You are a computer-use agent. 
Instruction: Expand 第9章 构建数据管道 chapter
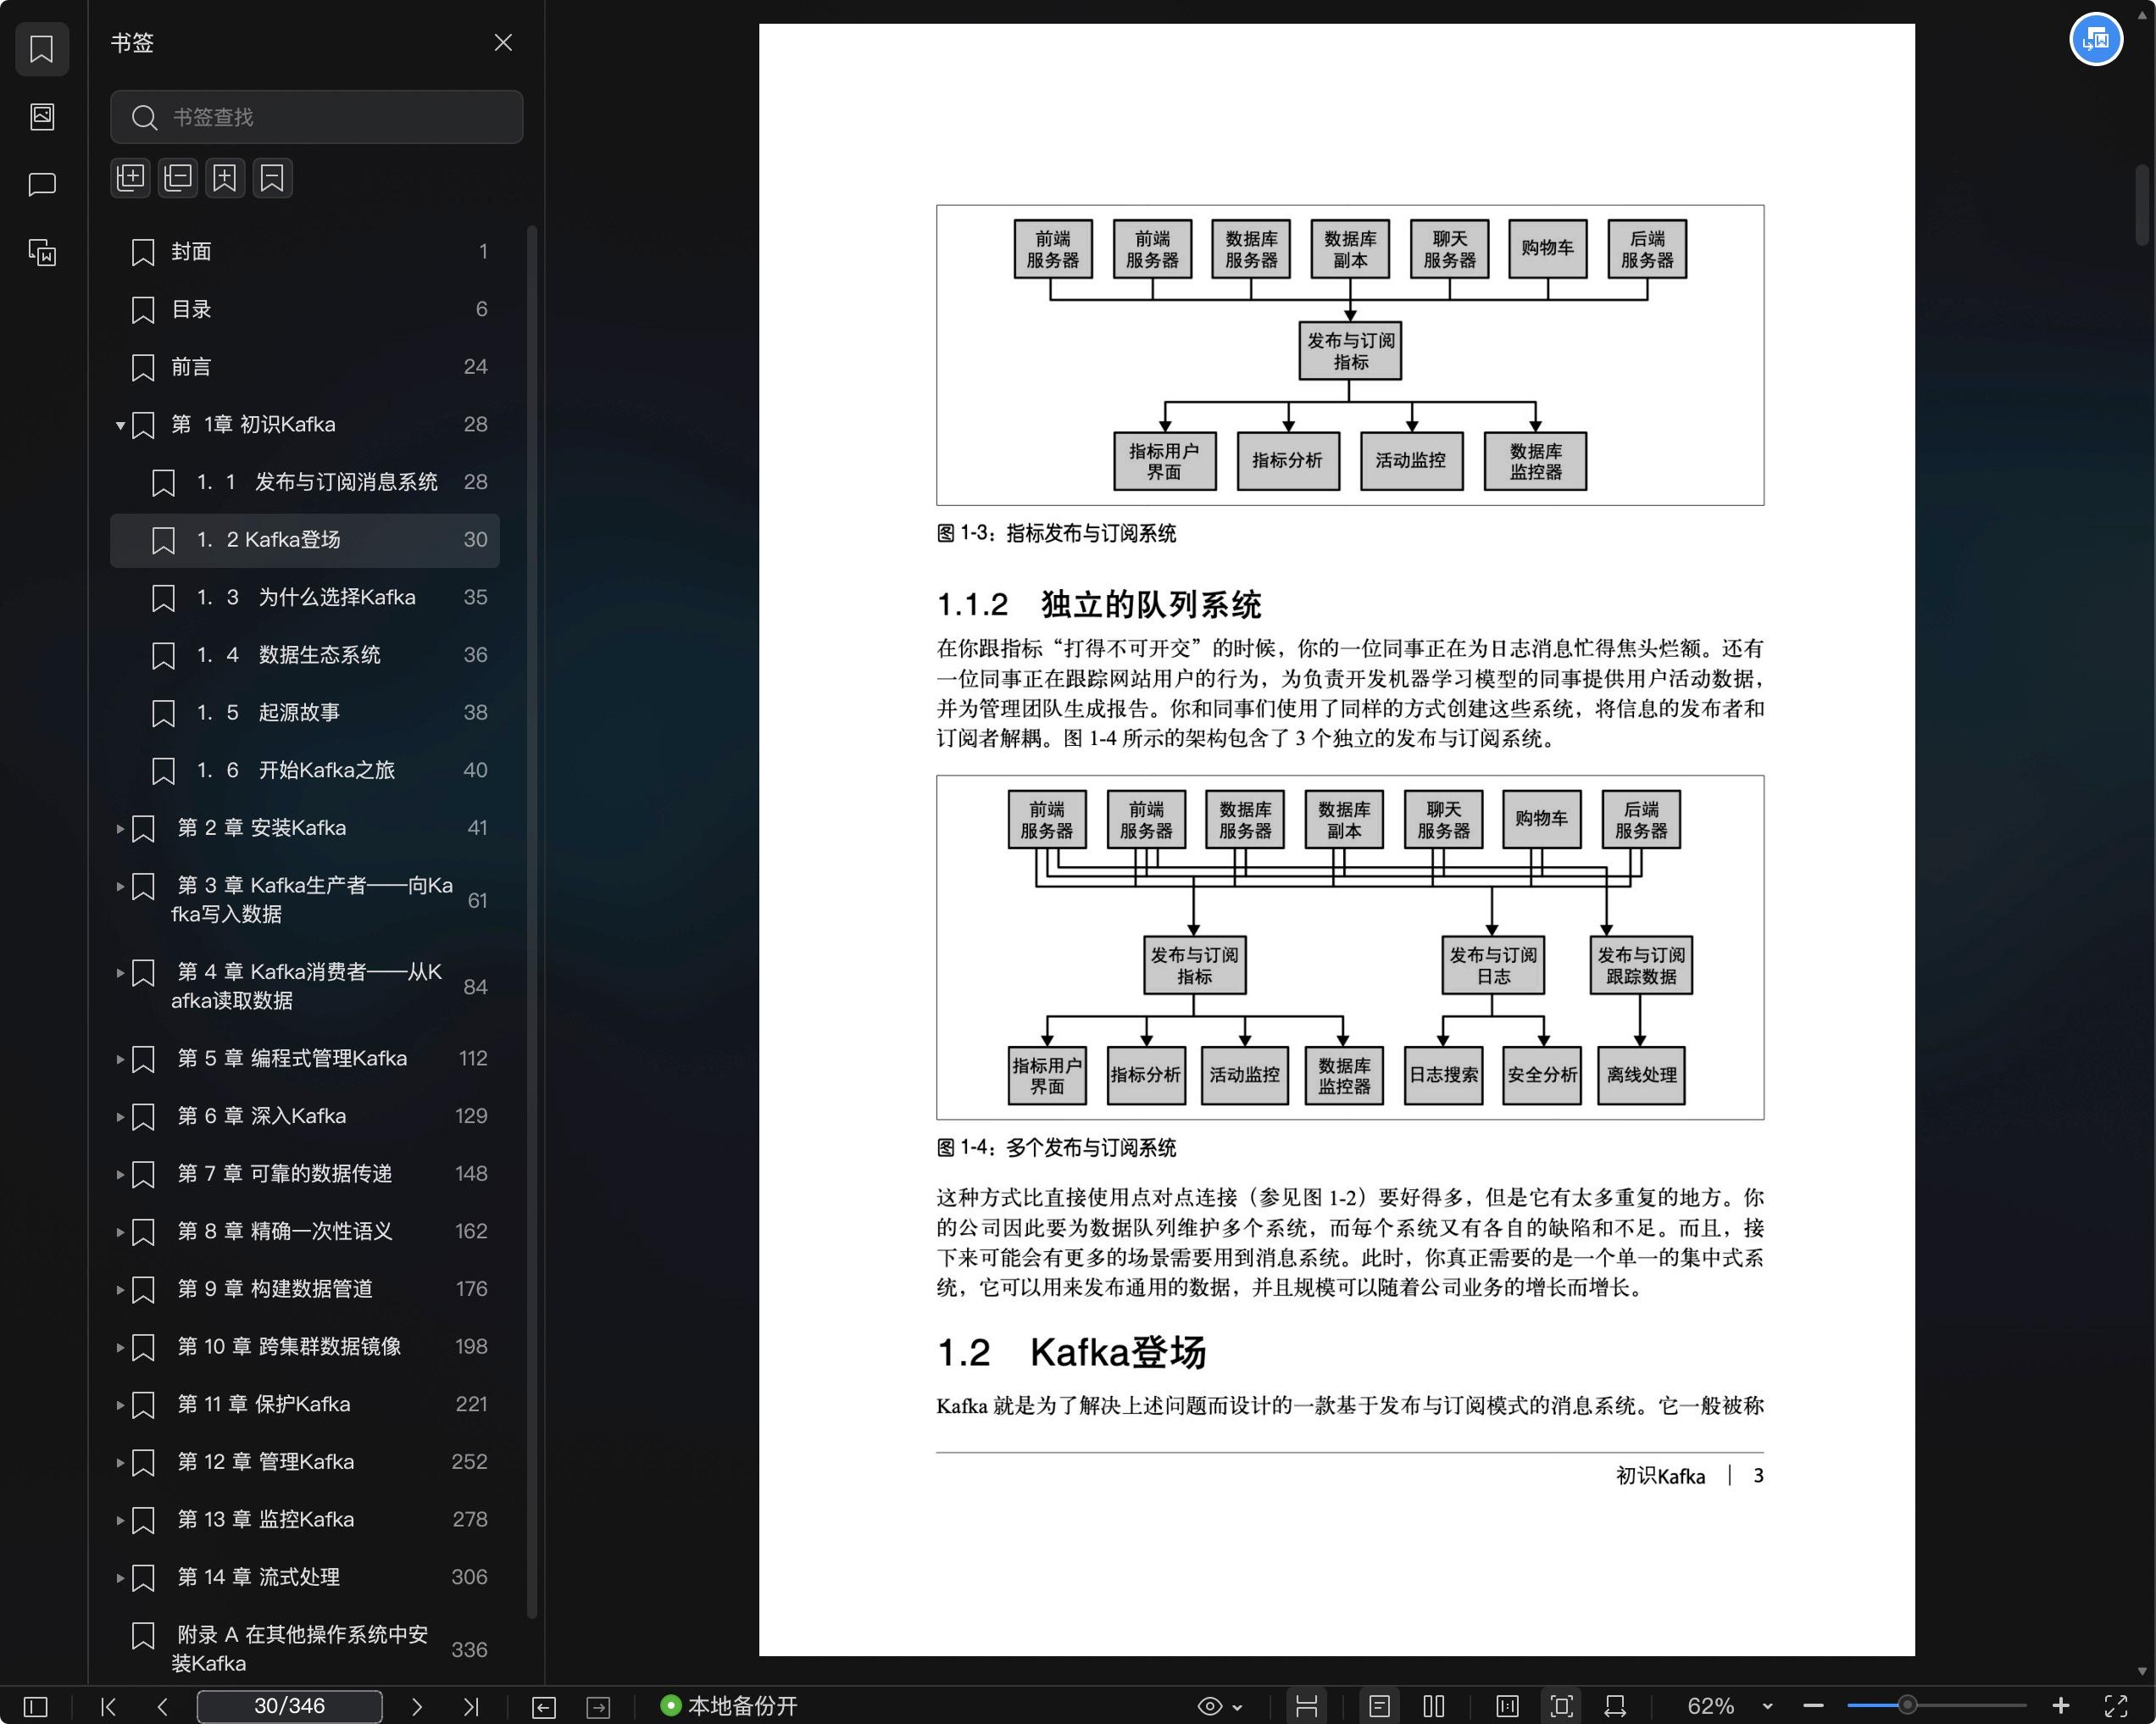pos(120,1289)
